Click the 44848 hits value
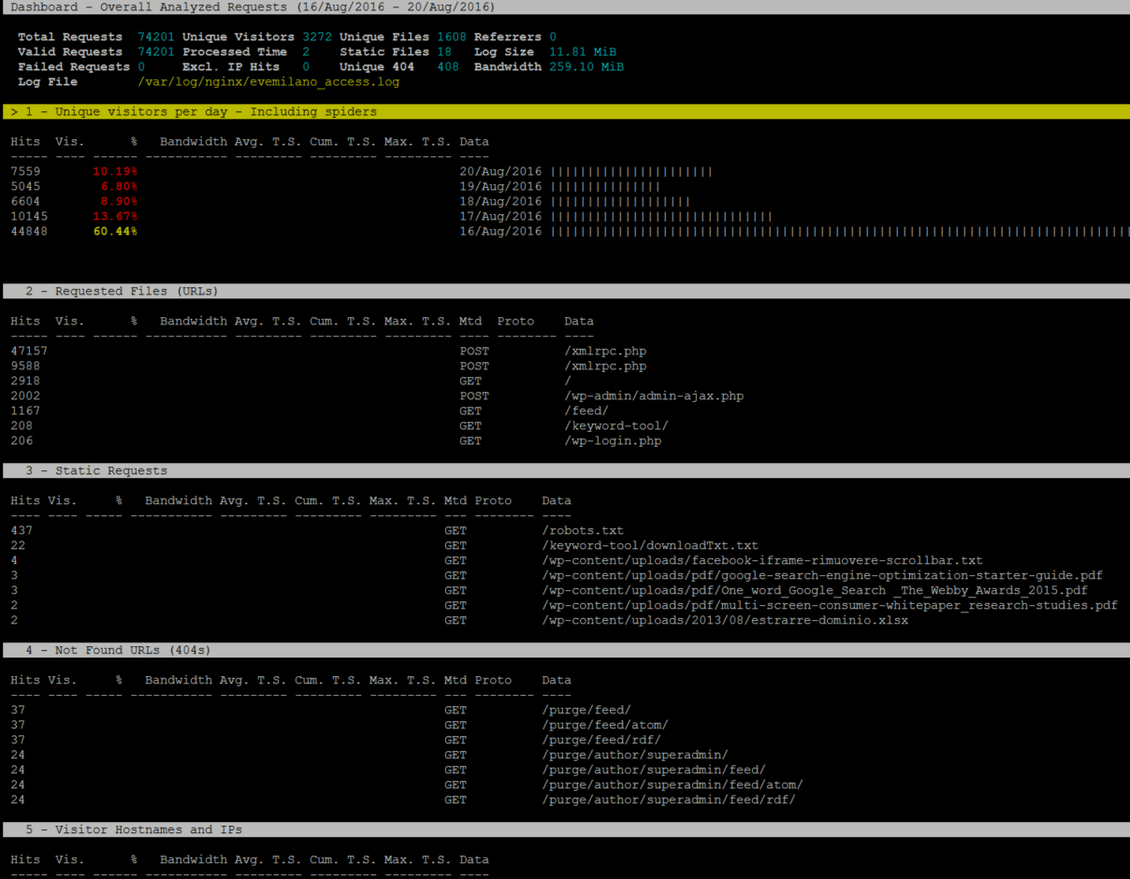 click(29, 232)
